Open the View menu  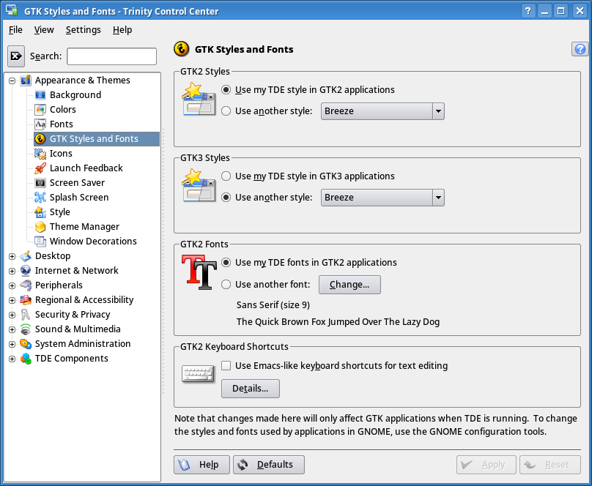44,29
